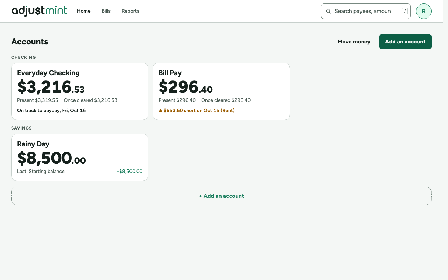Click Once cleared $3,216.53 text
Image resolution: width=448 pixels, height=280 pixels.
(91, 100)
